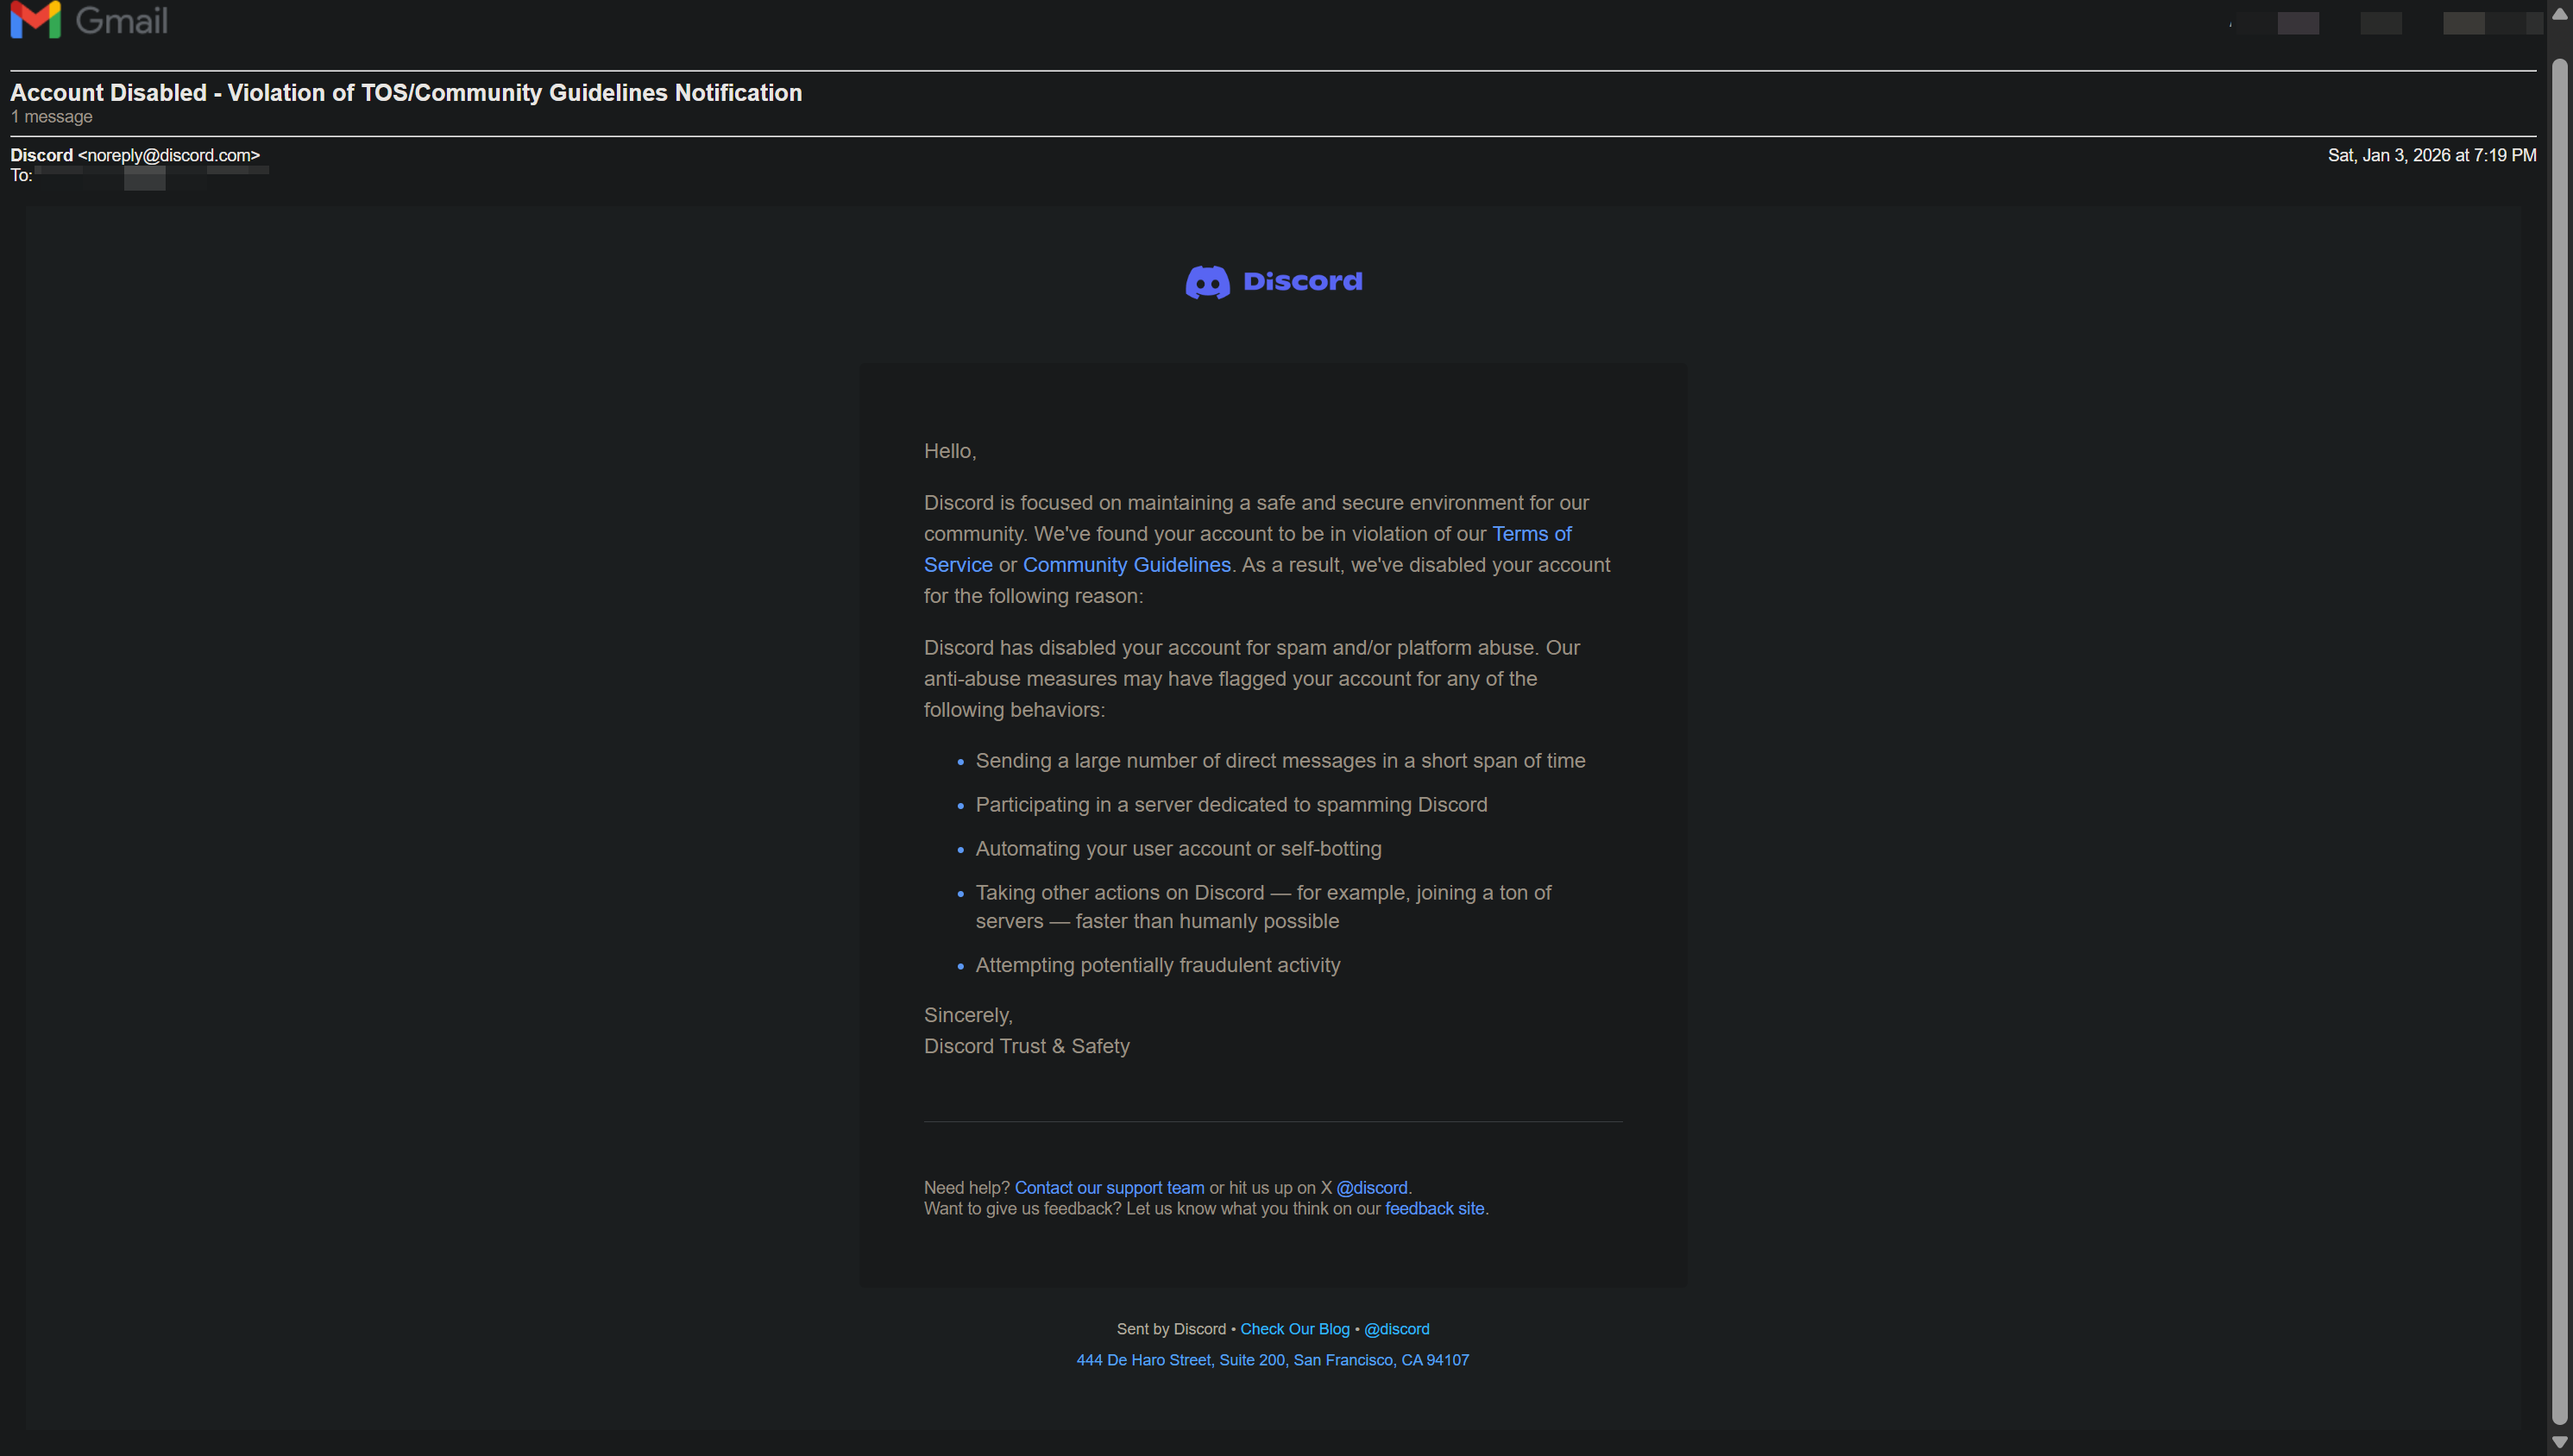Click the purple Discord wordmark text
2573x1456 pixels.
(x=1302, y=281)
